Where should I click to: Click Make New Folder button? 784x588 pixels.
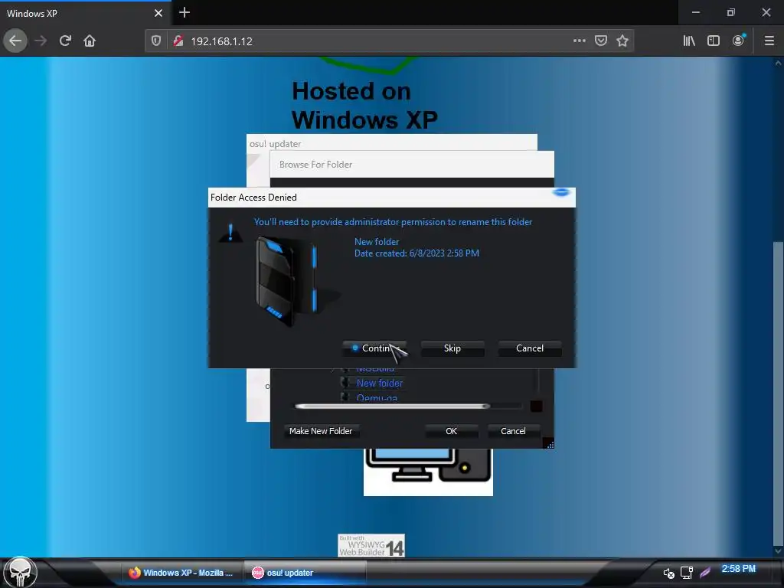321,431
